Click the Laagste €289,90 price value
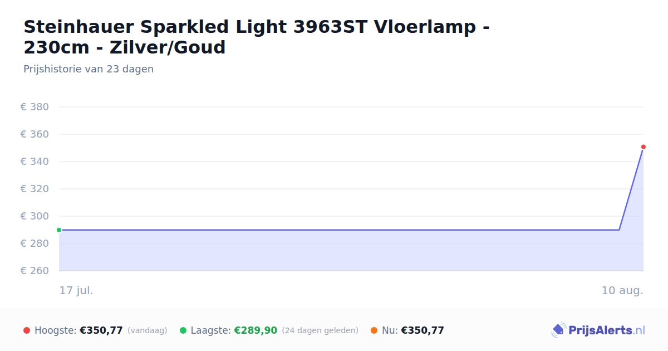The image size is (668, 351). [256, 330]
